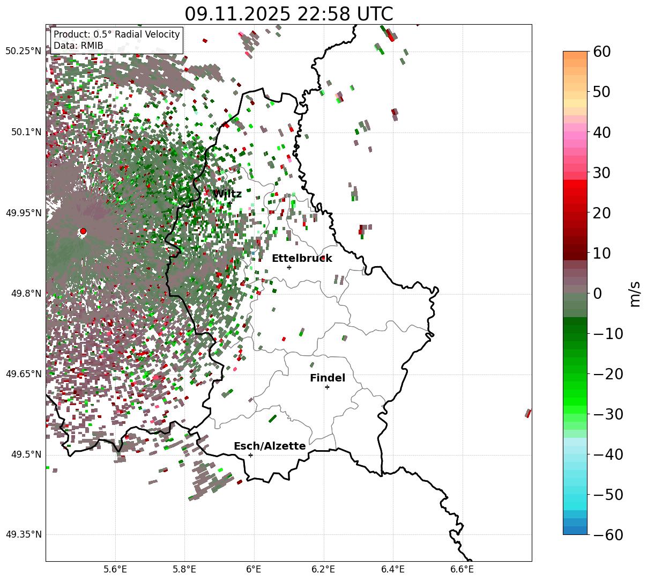The image size is (647, 580).
Task: Click the colorbar −50 tick label
Action: click(x=608, y=495)
